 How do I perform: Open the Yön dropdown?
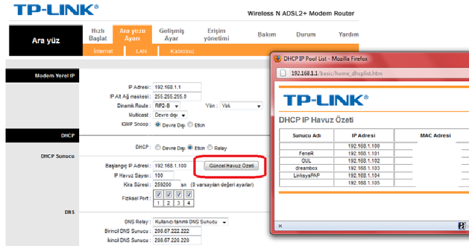click(x=242, y=106)
